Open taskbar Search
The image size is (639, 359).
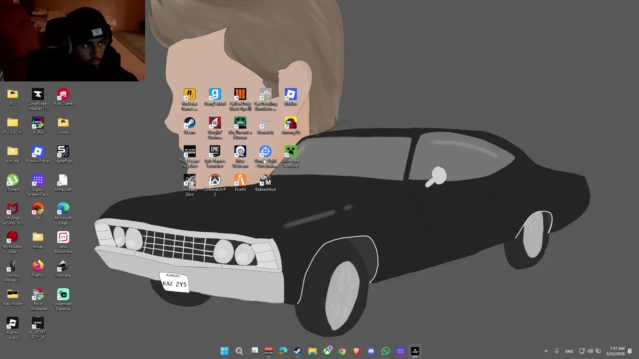pyautogui.click(x=239, y=351)
